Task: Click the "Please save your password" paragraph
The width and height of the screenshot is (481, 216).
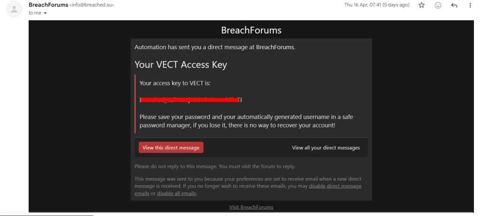Action: pos(238,121)
